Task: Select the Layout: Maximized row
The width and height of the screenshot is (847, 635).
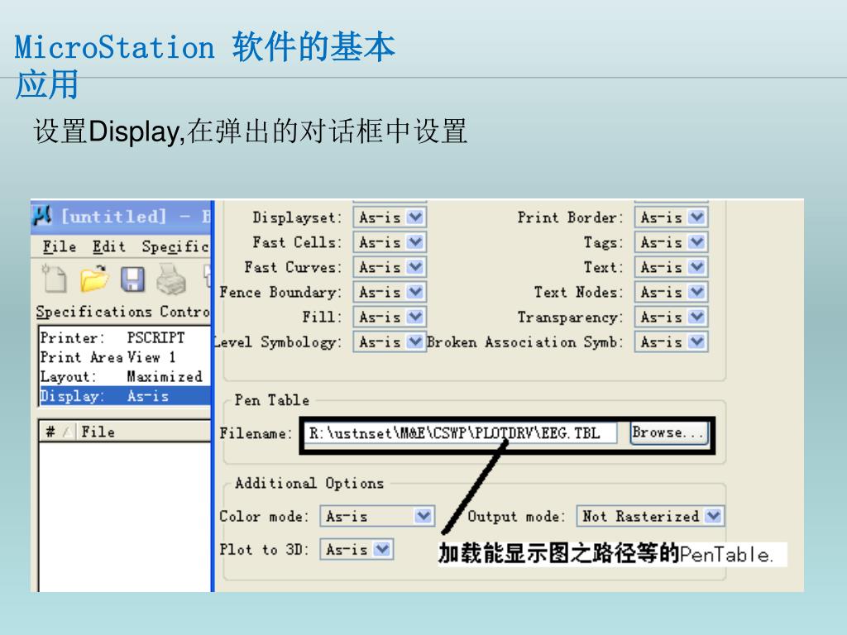Action: tap(124, 376)
